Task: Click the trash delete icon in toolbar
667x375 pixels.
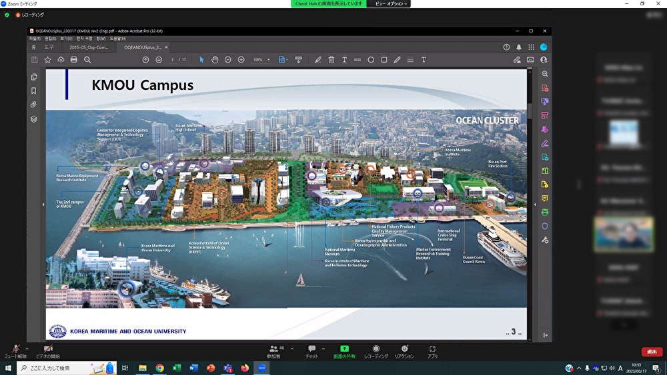Action: click(331, 60)
